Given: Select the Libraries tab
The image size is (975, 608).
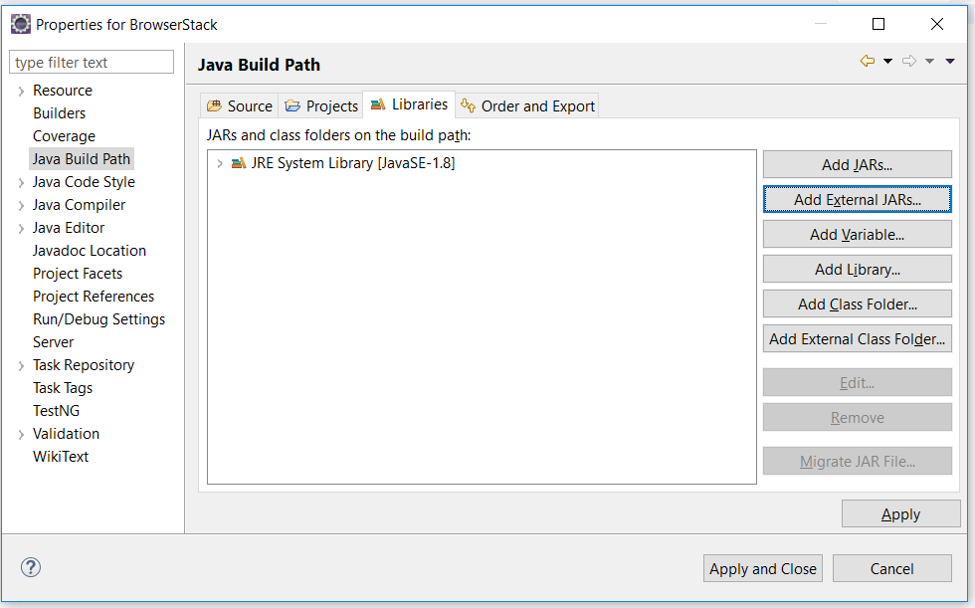Looking at the screenshot, I should tap(409, 104).
